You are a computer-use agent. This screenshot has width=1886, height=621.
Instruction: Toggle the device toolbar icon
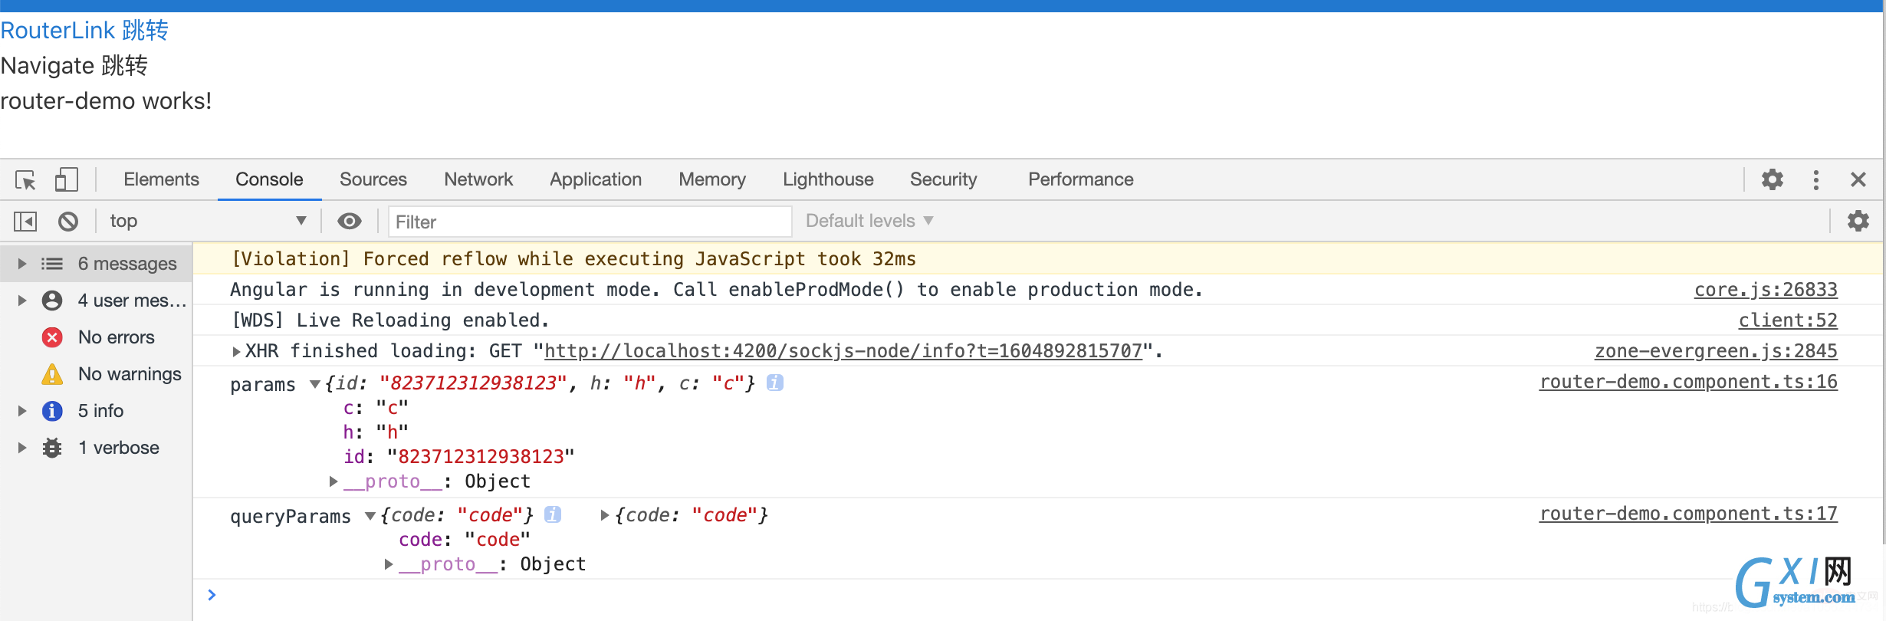66,179
